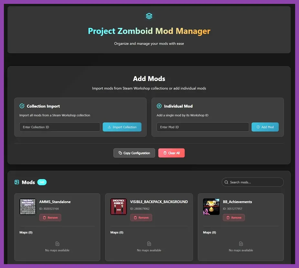Click the Collection Import checkmark icon
This screenshot has width=299, height=268.
[22, 106]
